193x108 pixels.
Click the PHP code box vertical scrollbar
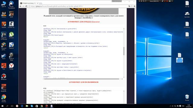tap(124, 51)
